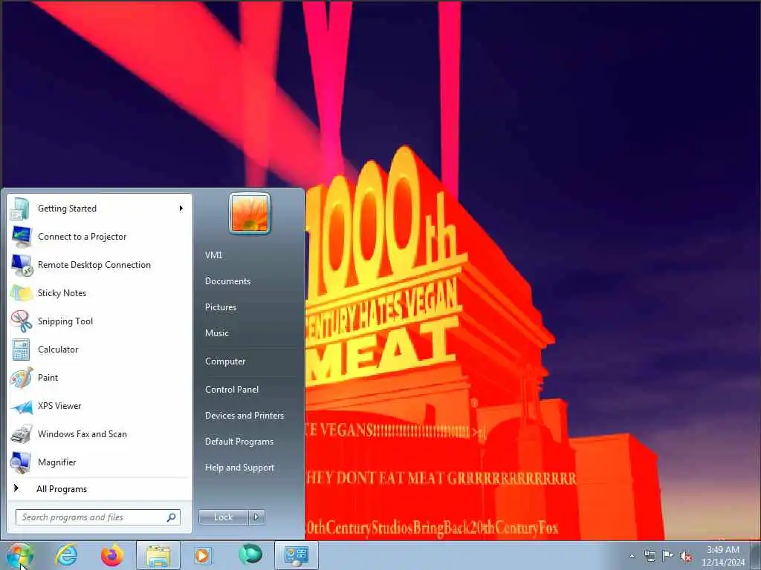The width and height of the screenshot is (761, 570).
Task: Show hidden tray icons arrow
Action: tap(632, 556)
